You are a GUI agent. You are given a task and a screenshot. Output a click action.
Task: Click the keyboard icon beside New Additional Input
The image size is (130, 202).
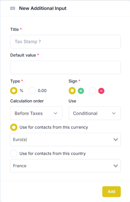point(13,8)
